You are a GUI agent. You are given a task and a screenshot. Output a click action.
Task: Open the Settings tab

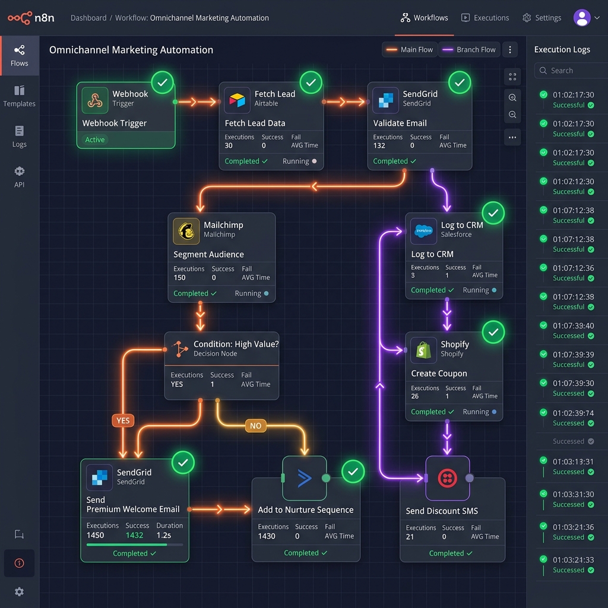click(541, 18)
